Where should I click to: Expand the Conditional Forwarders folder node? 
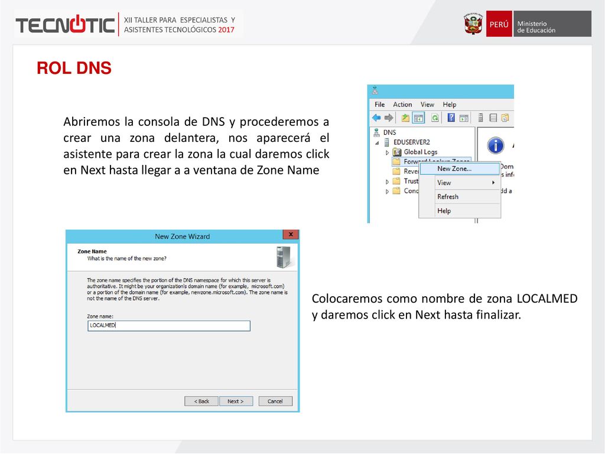click(x=388, y=191)
